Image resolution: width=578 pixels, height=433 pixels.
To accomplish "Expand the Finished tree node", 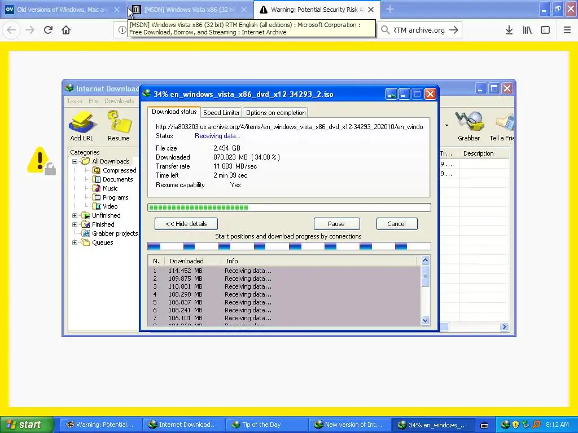I will [x=75, y=224].
